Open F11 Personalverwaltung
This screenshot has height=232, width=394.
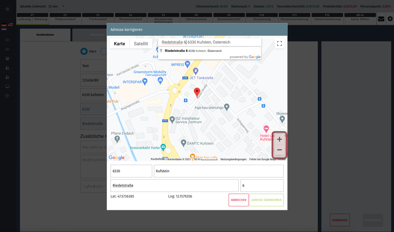click(x=295, y=19)
